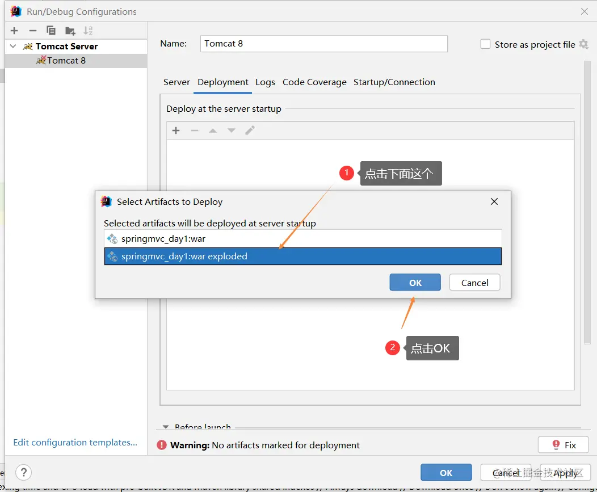Switch to the Logs tab
Viewport: 597px width, 492px height.
point(266,82)
